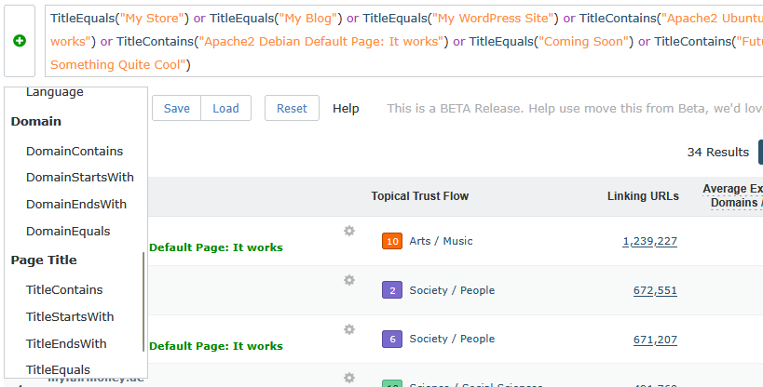Reset the filter query

pos(292,109)
